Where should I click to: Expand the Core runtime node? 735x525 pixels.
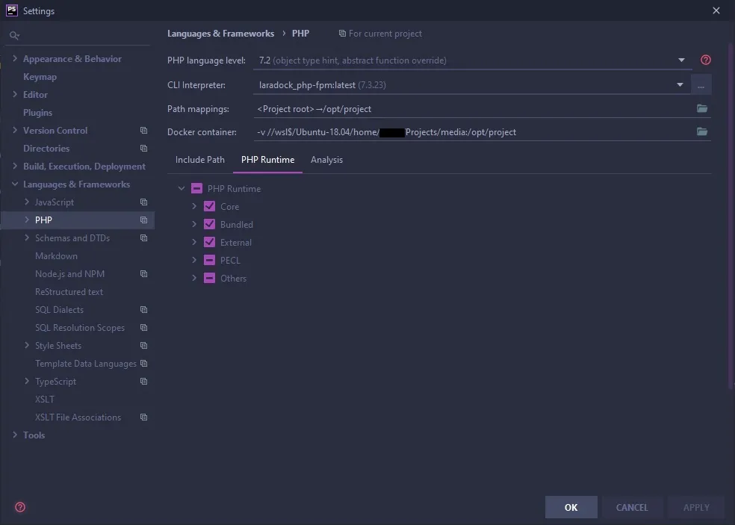tap(194, 206)
